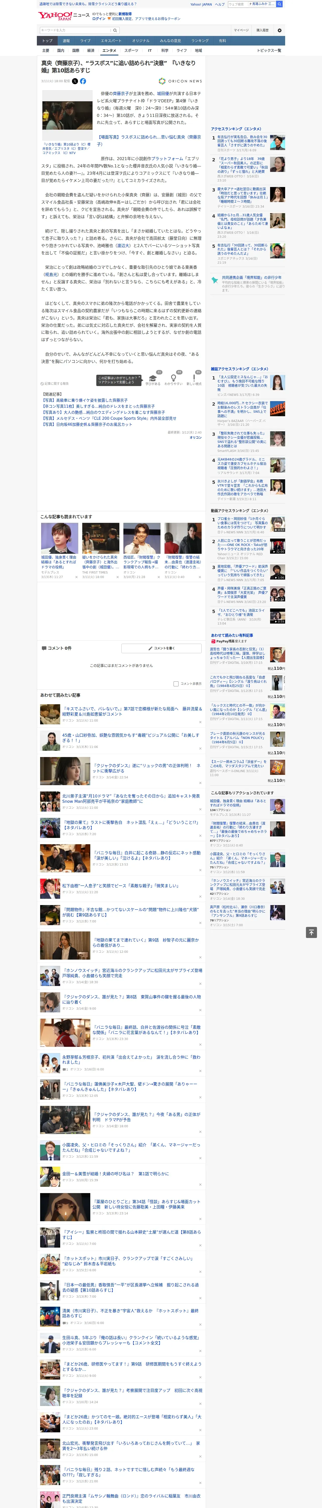
Task: Dismiss the 成田凌 recommended card with its X
Action: point(76,577)
